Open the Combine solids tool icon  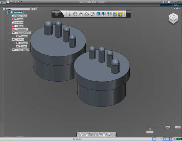coord(98,14)
